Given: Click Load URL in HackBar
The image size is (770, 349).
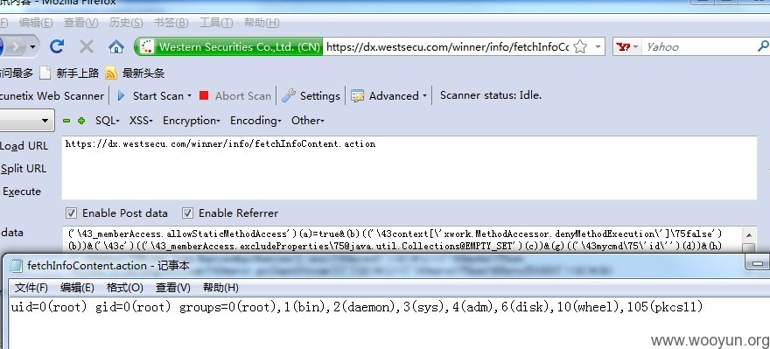Looking at the screenshot, I should 24,146.
